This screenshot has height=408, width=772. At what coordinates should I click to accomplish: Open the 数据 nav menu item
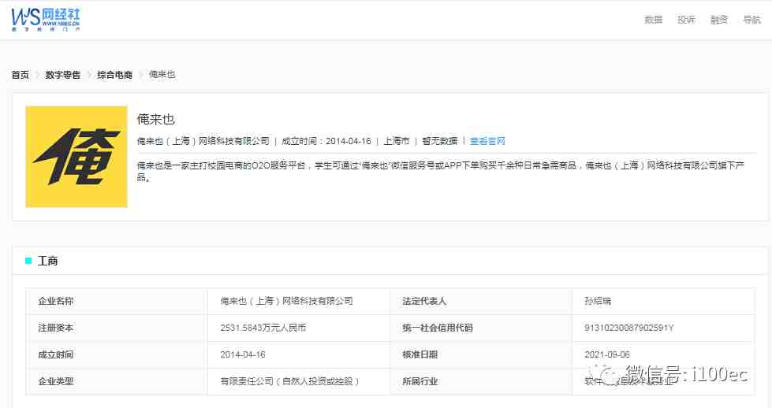654,20
